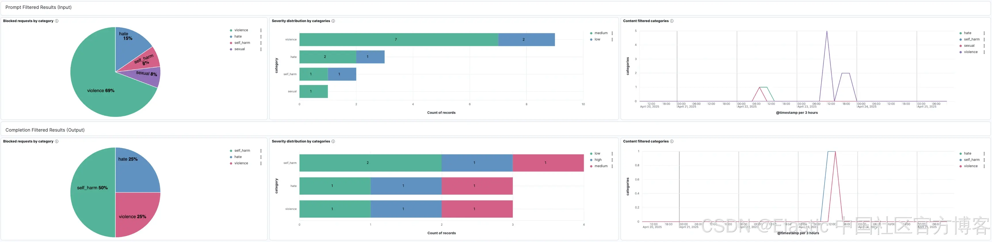Click blue color dot for high in Output severity legend
This screenshot has height=242, width=992.
[x=591, y=160]
